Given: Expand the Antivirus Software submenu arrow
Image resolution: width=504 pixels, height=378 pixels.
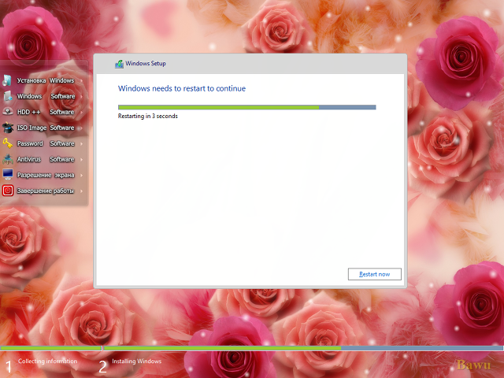Looking at the screenshot, I should (82, 159).
